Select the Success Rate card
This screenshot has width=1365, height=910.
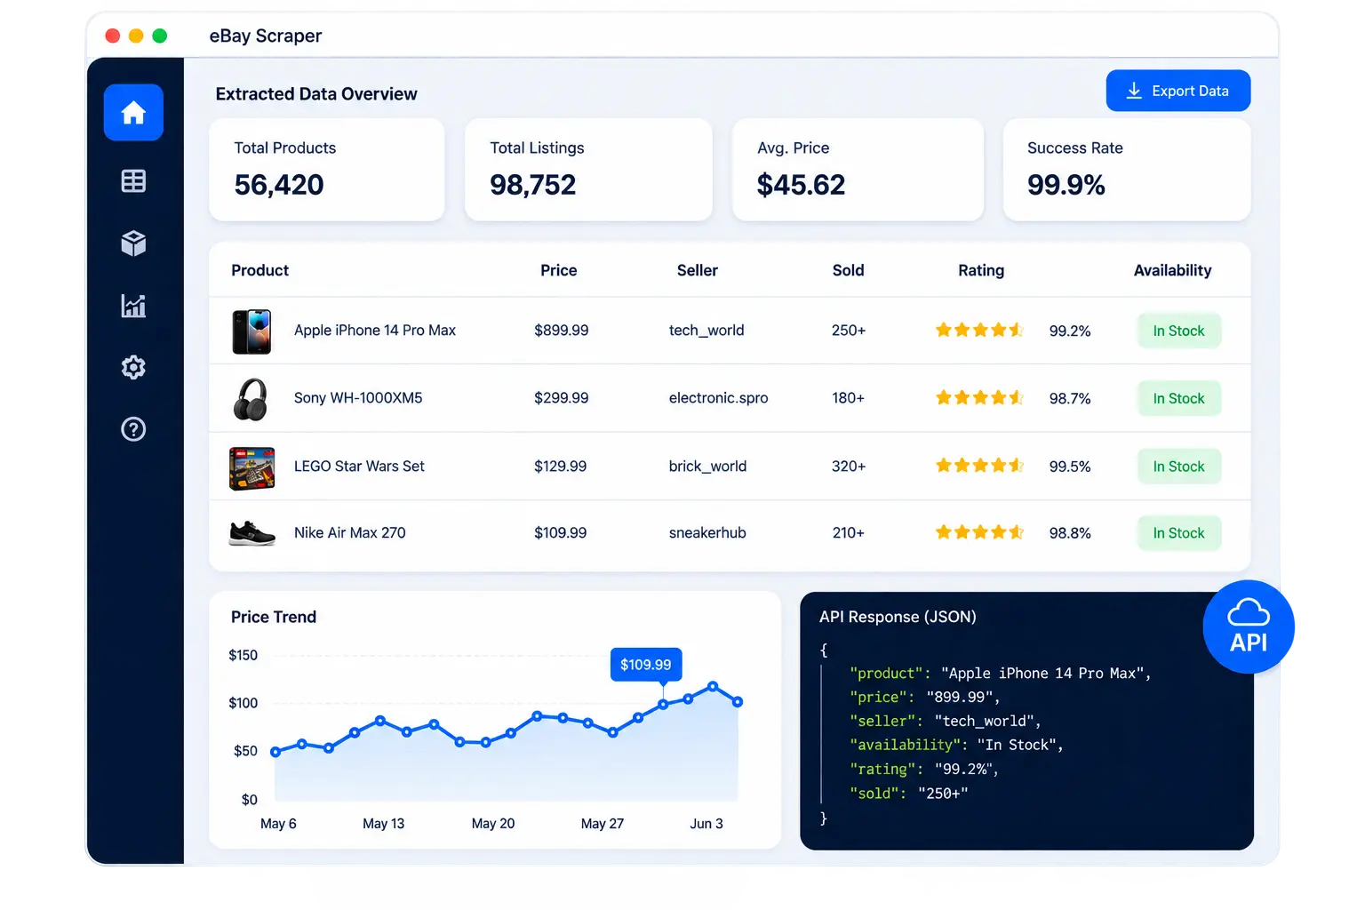1127,170
